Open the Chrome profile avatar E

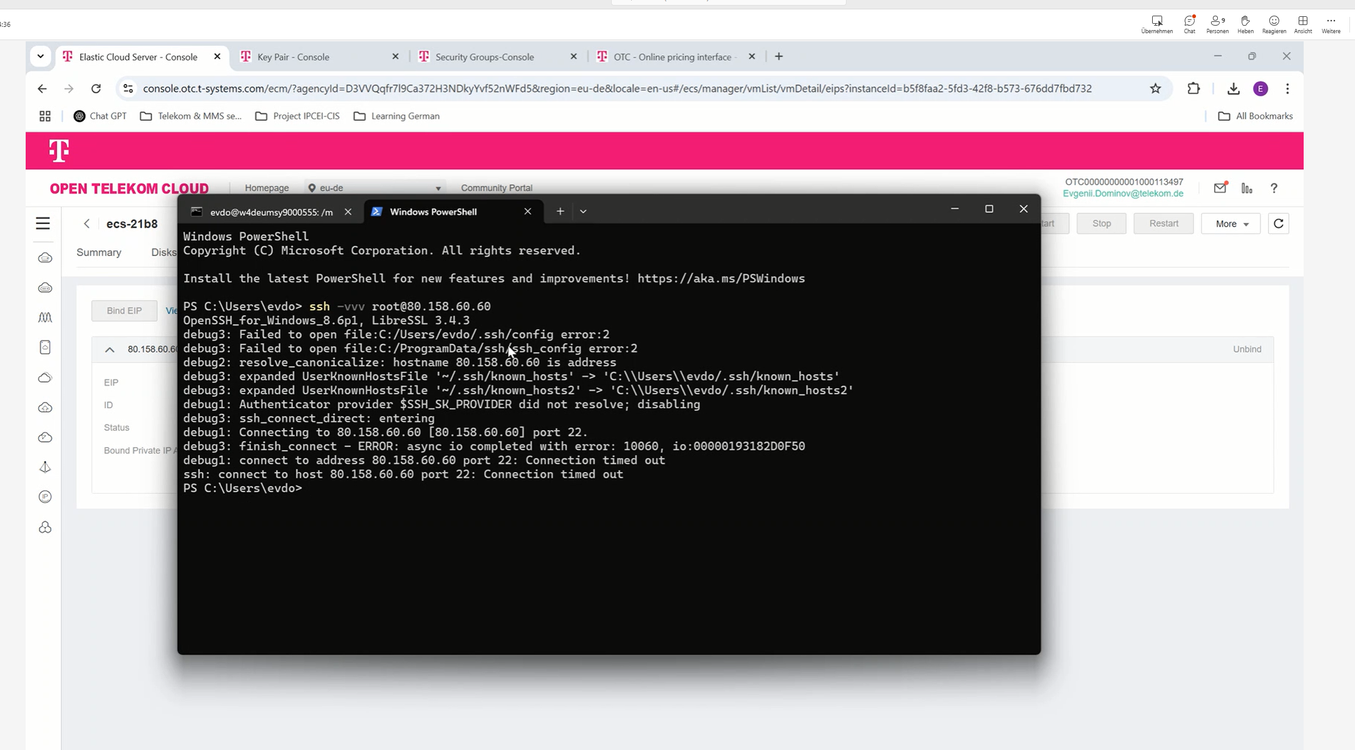pos(1260,89)
